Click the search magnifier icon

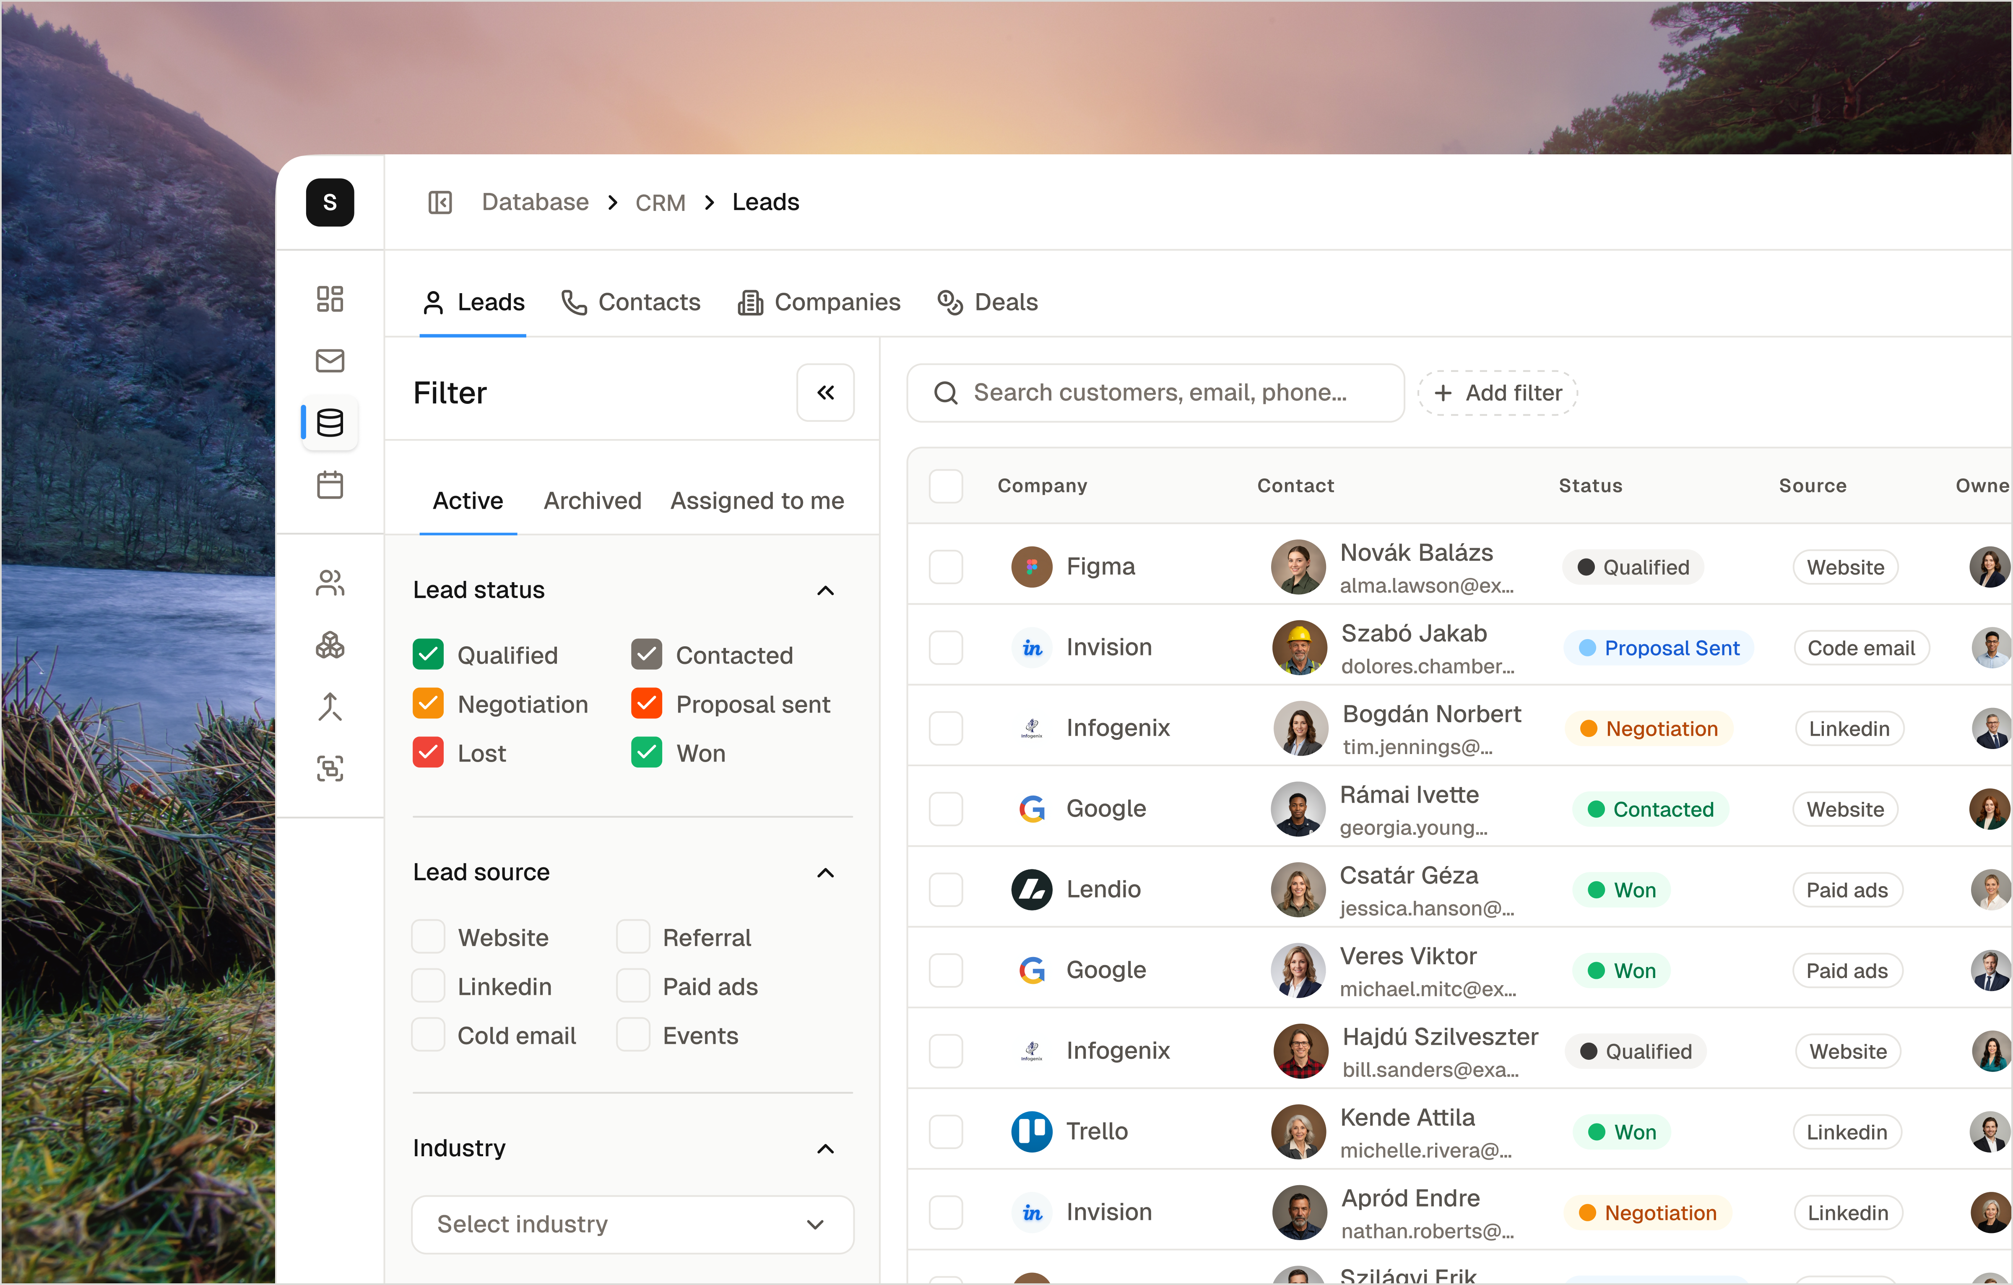(945, 393)
